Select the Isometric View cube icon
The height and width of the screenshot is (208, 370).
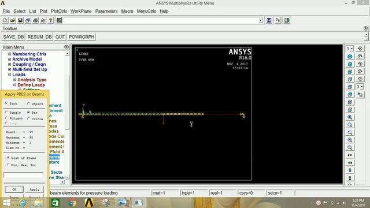pos(350,57)
